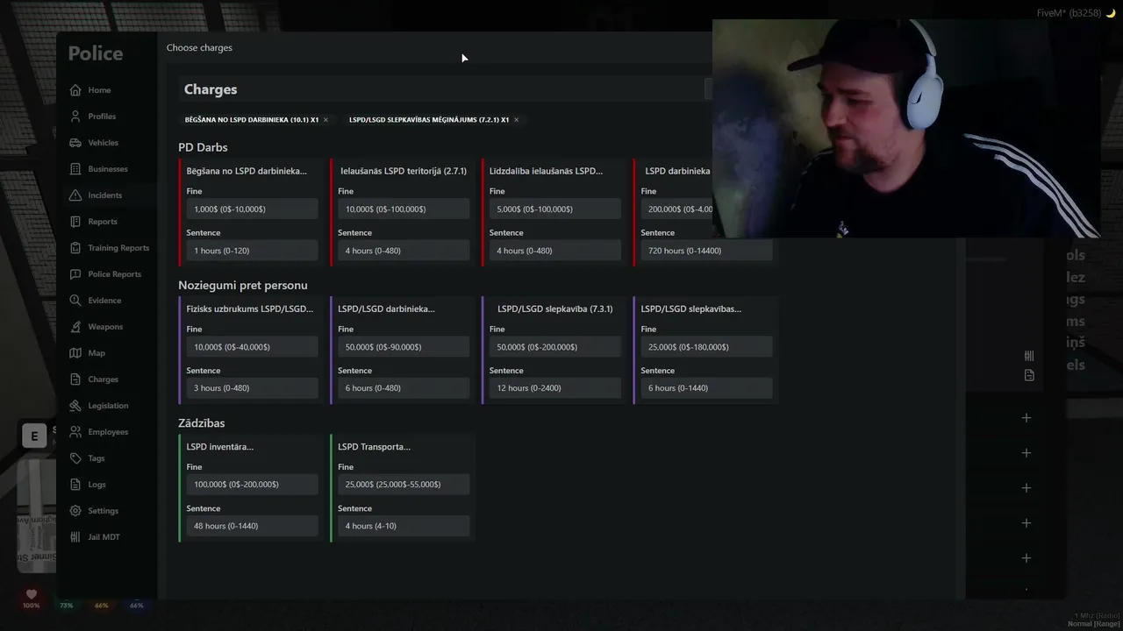1123x631 pixels.
Task: Edit the 1 hours sentence field
Action: (252, 251)
